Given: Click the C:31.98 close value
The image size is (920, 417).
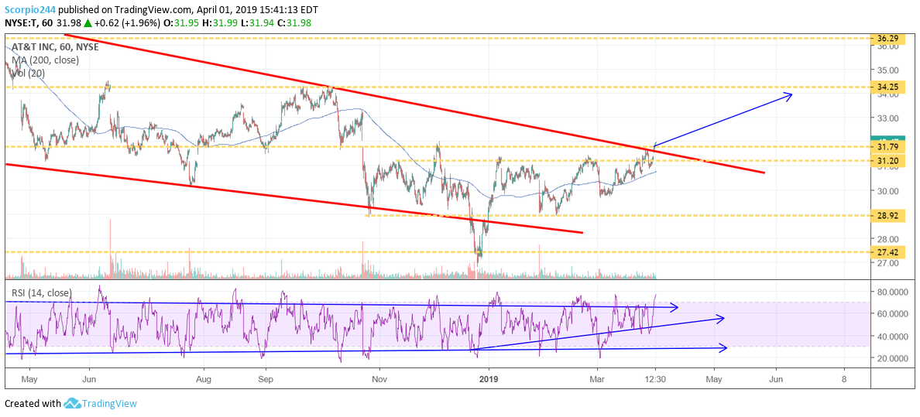Looking at the screenshot, I should [x=294, y=23].
